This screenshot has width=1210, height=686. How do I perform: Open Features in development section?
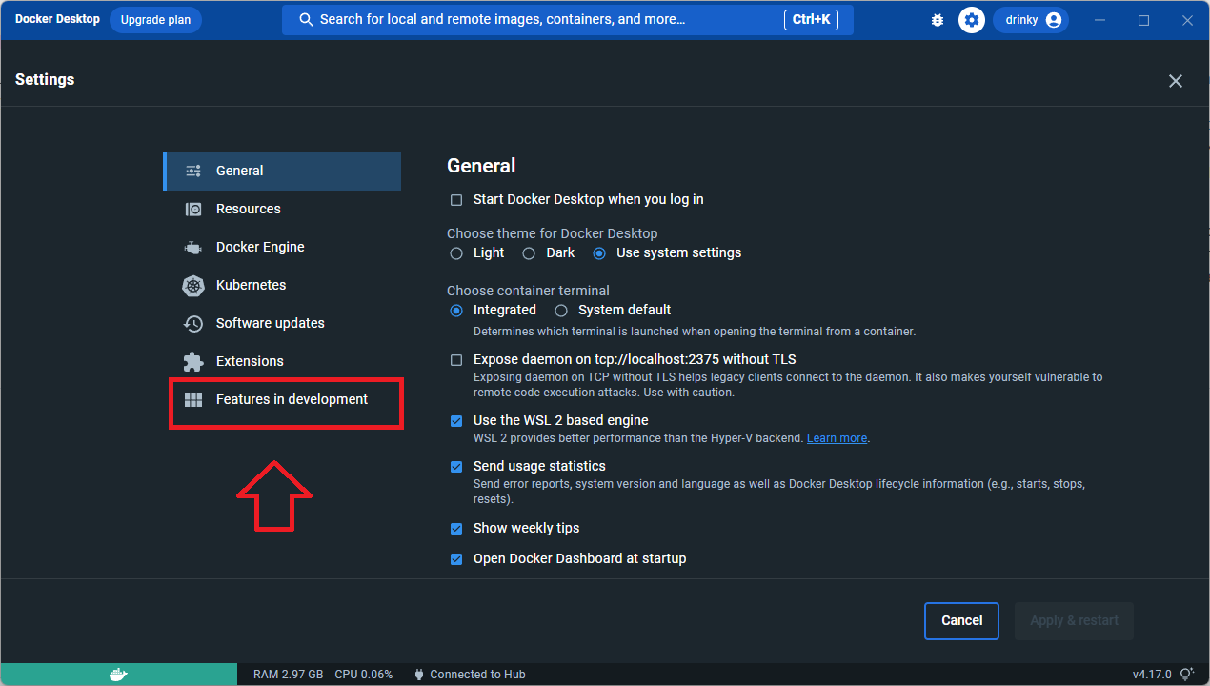coord(282,399)
